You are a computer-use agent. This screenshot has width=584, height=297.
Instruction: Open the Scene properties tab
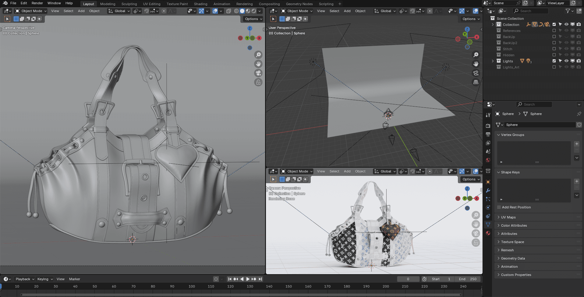coord(488,151)
